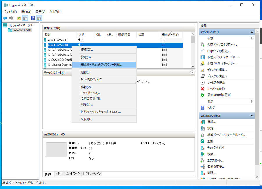Click the 構成バージョンのアップグレード icon in actions pane
Screen dimensions: 262x189
[203, 135]
